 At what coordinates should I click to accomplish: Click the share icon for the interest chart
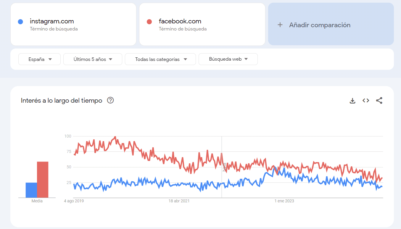coord(379,101)
